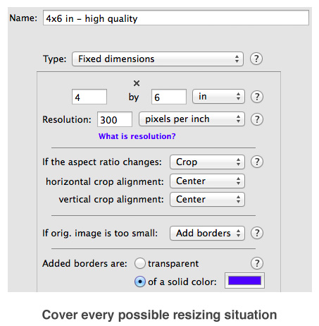Open the pixels per inch dropdown
Image resolution: width=319 pixels, height=326 pixels.
[x=192, y=119]
